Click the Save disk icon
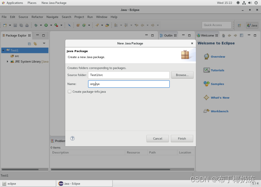The image size is (261, 187). pos(15,25)
